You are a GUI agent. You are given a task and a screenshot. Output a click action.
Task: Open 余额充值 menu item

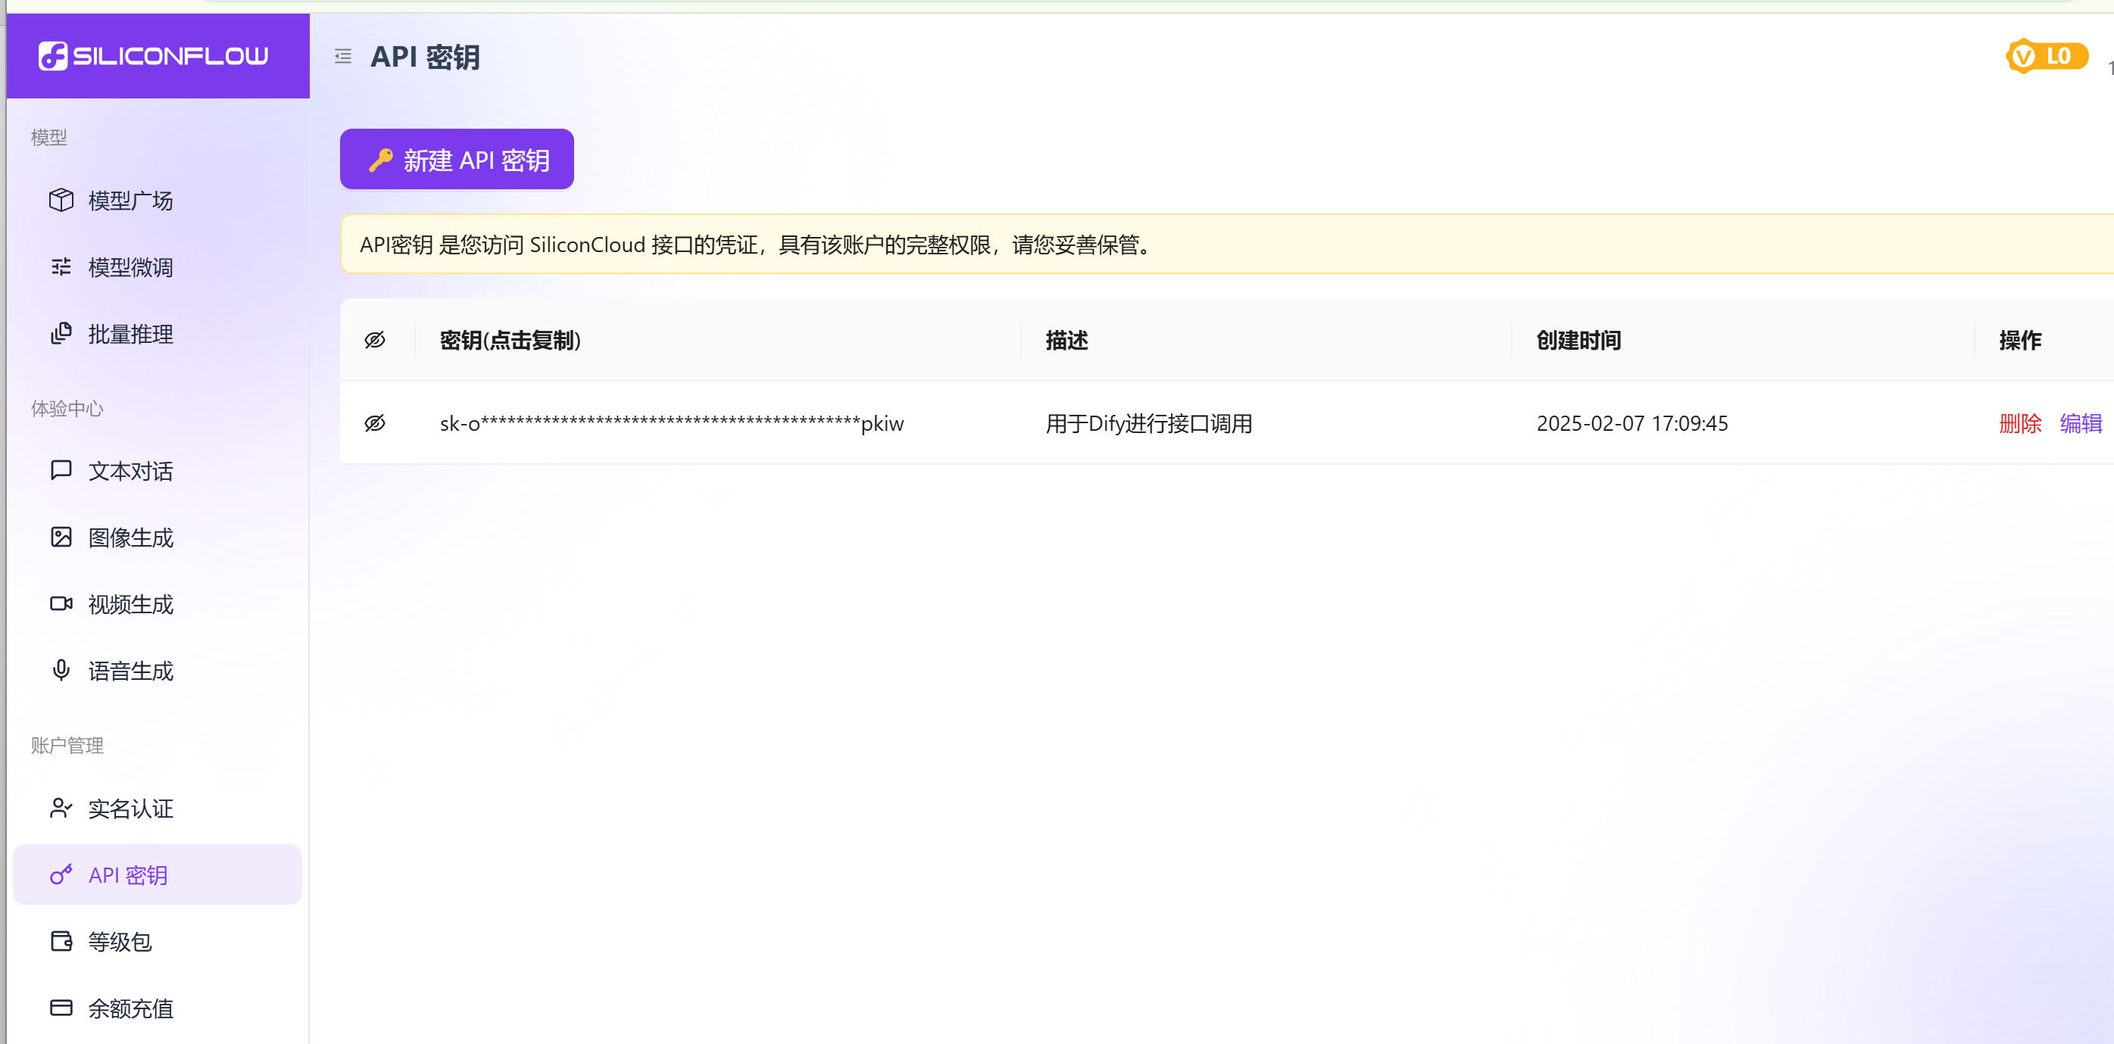130,1008
